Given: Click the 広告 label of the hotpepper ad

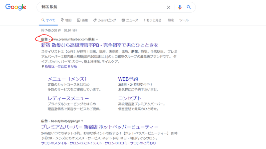Looking at the screenshot, I should tap(44, 121).
